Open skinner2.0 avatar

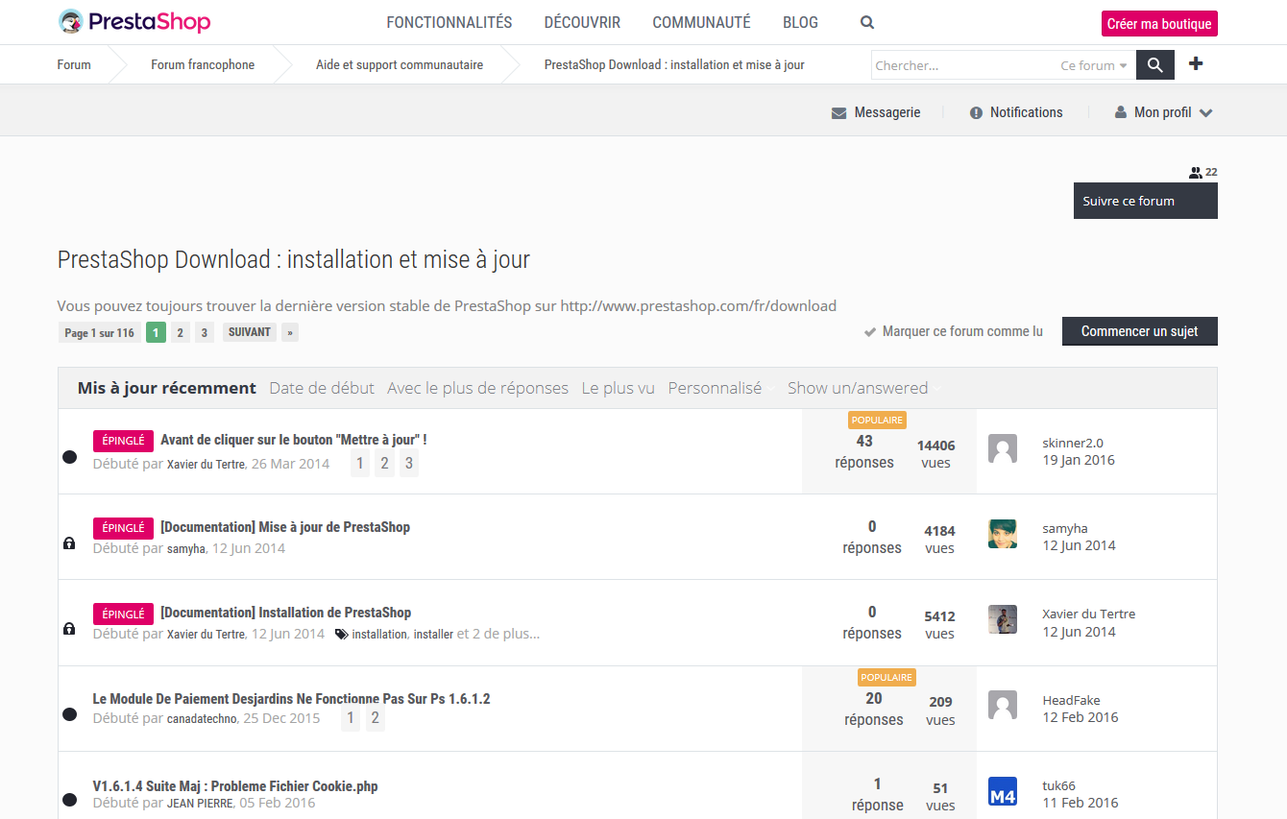pos(1003,448)
